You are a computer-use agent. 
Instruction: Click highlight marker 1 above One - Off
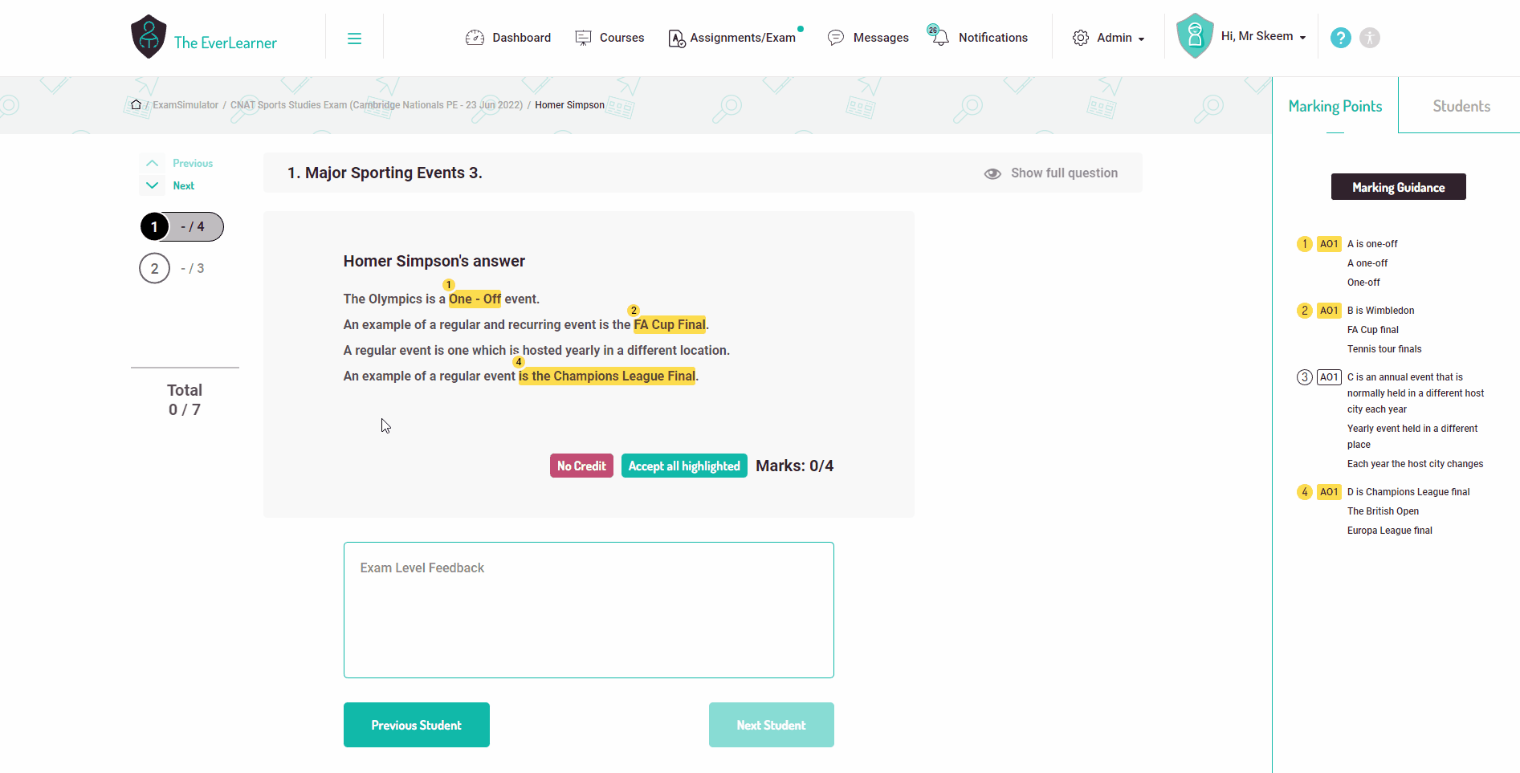(x=449, y=285)
